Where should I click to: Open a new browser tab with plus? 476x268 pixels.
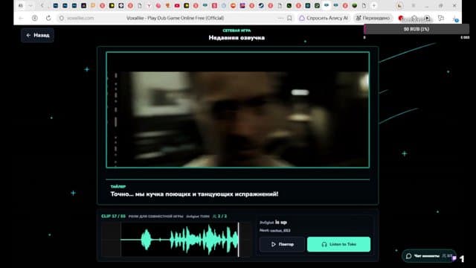click(374, 5)
